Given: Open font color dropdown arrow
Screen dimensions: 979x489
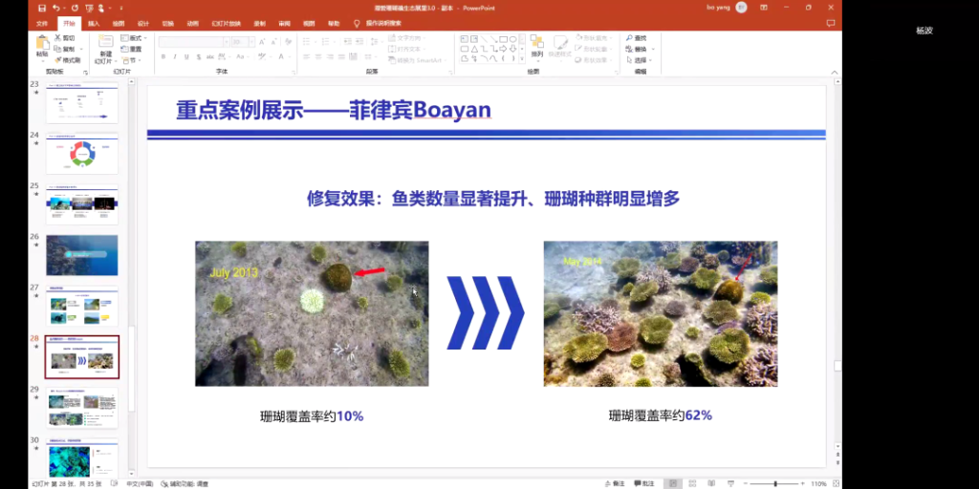Looking at the screenshot, I should point(289,56).
